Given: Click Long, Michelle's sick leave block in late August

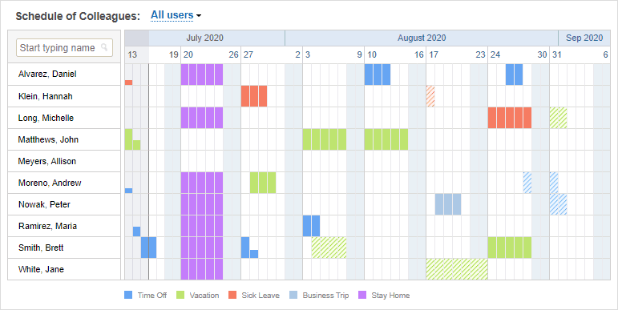Looking at the screenshot, I should coord(510,118).
